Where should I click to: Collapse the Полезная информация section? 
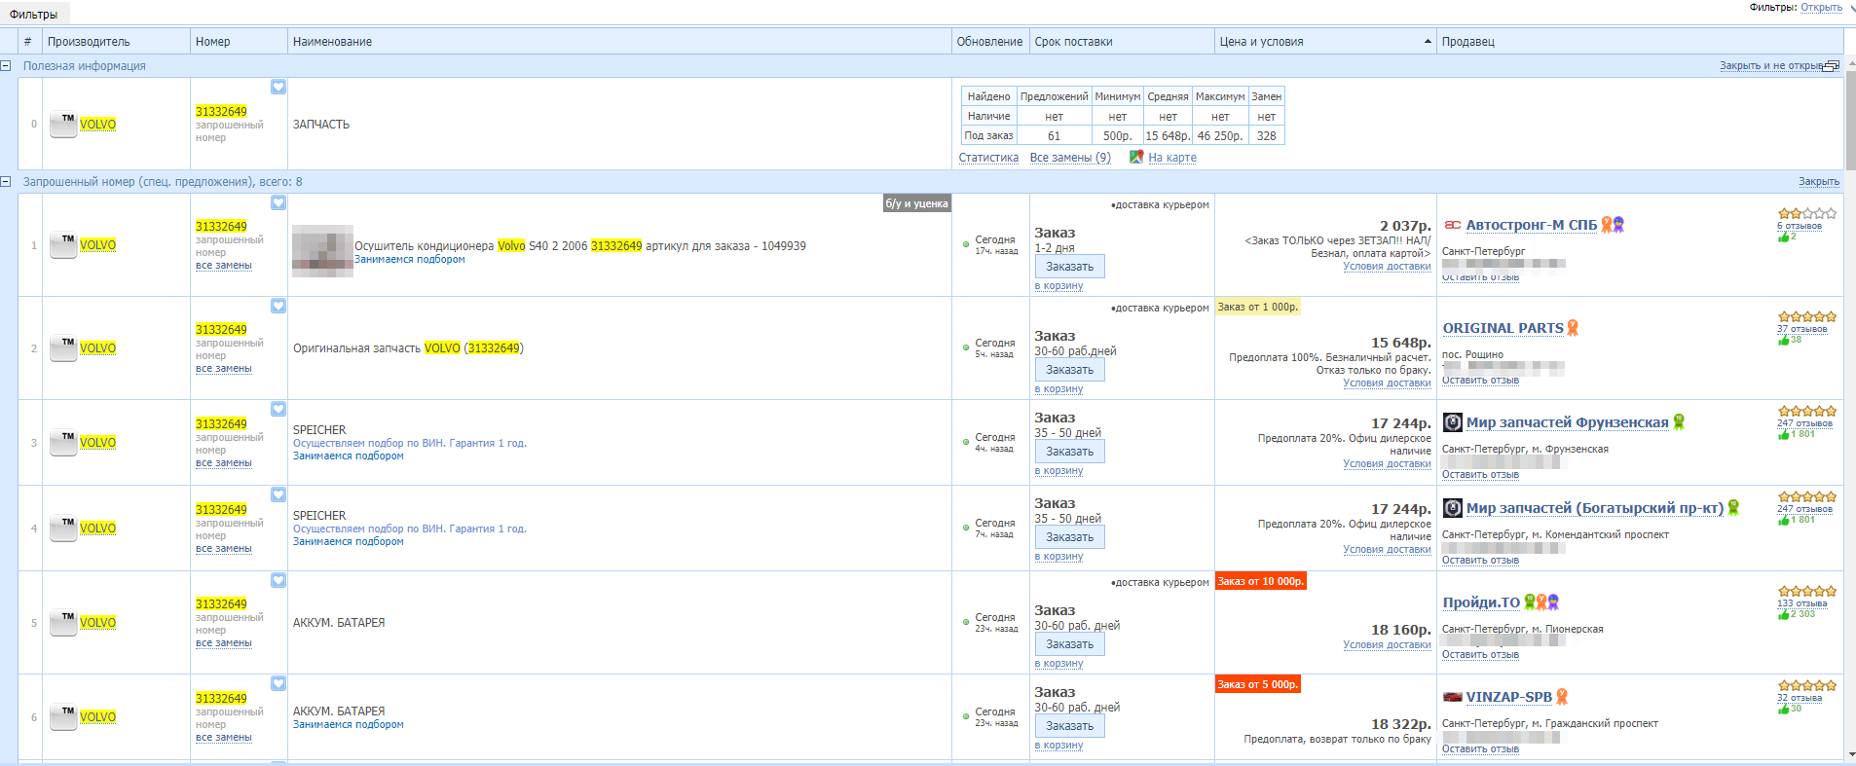(x=6, y=66)
